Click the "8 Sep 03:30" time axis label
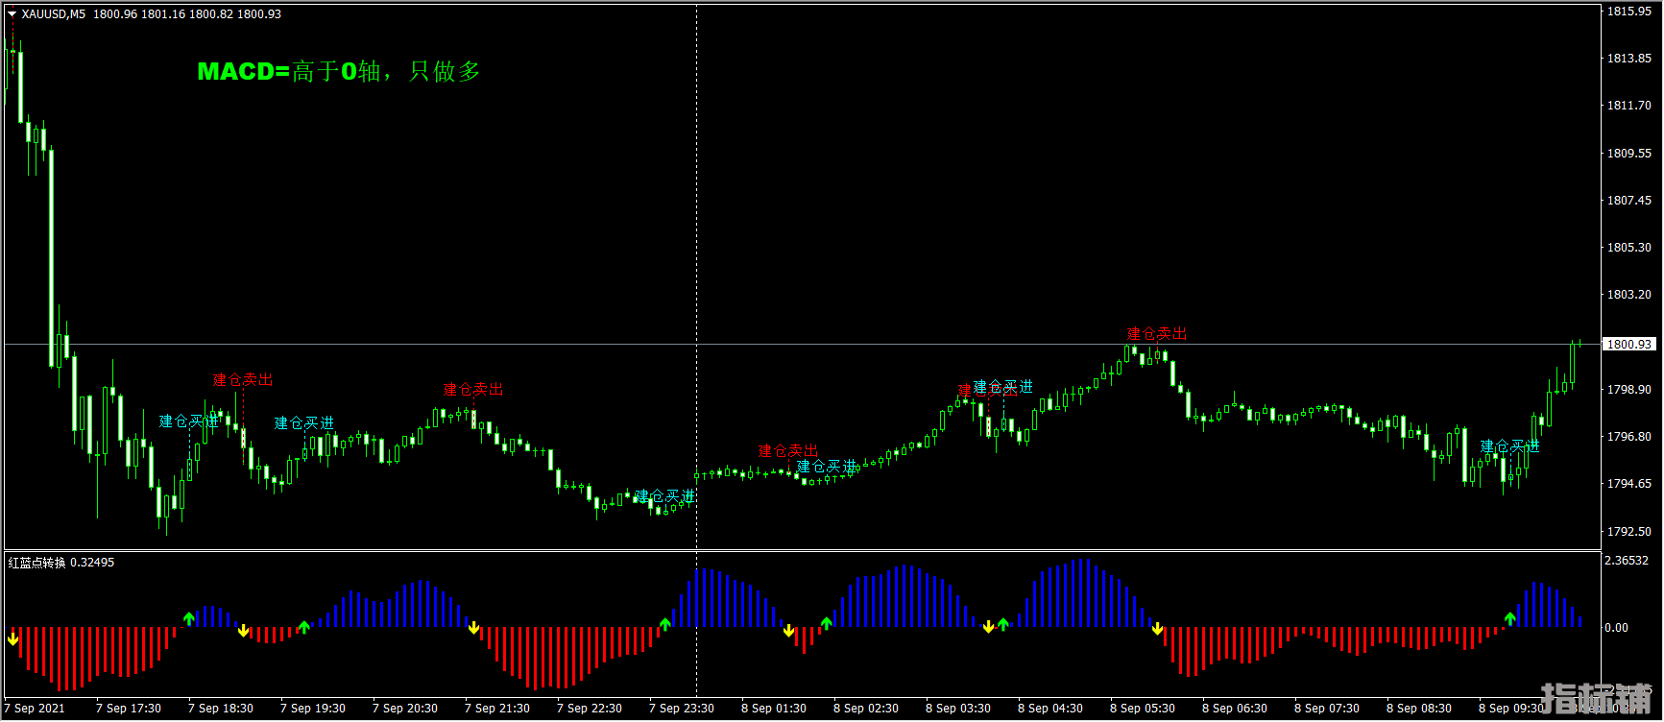The height and width of the screenshot is (722, 1664). tap(958, 709)
